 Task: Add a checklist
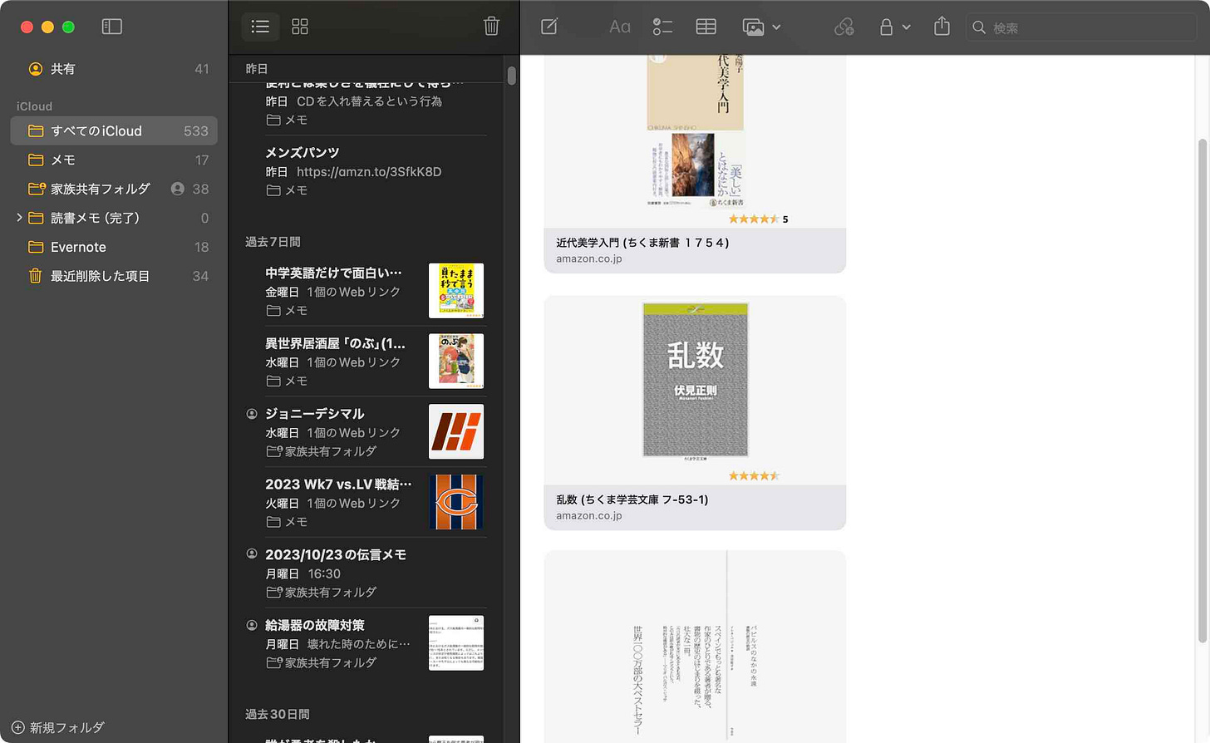[662, 27]
